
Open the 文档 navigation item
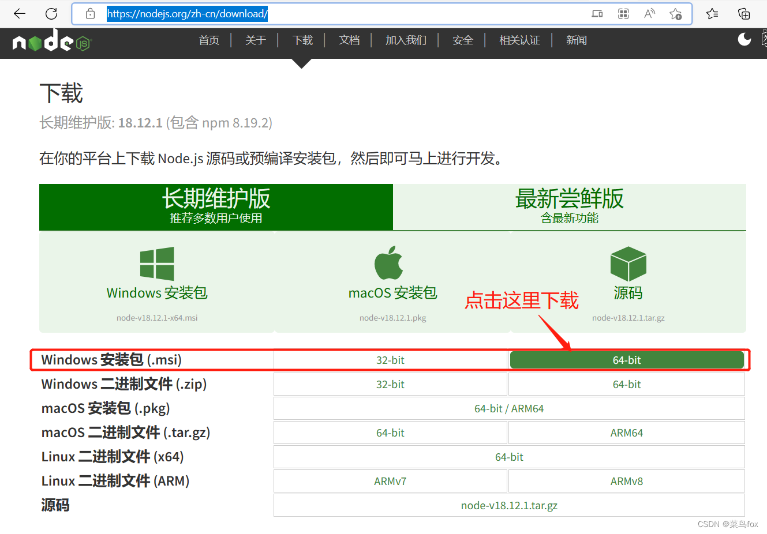click(x=349, y=40)
